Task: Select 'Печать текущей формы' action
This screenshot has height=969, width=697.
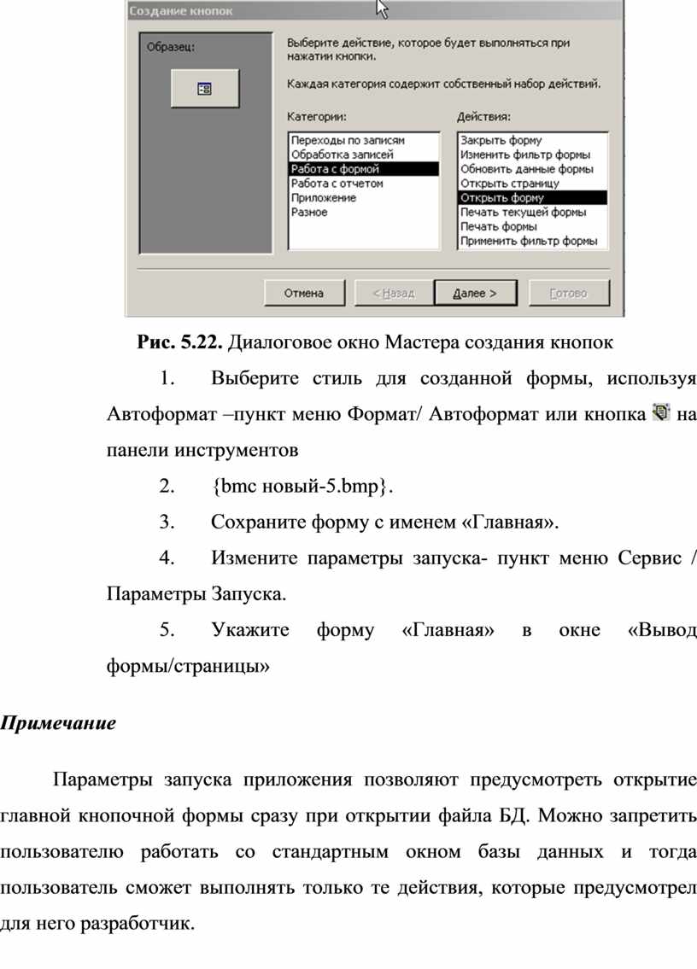Action: (524, 213)
